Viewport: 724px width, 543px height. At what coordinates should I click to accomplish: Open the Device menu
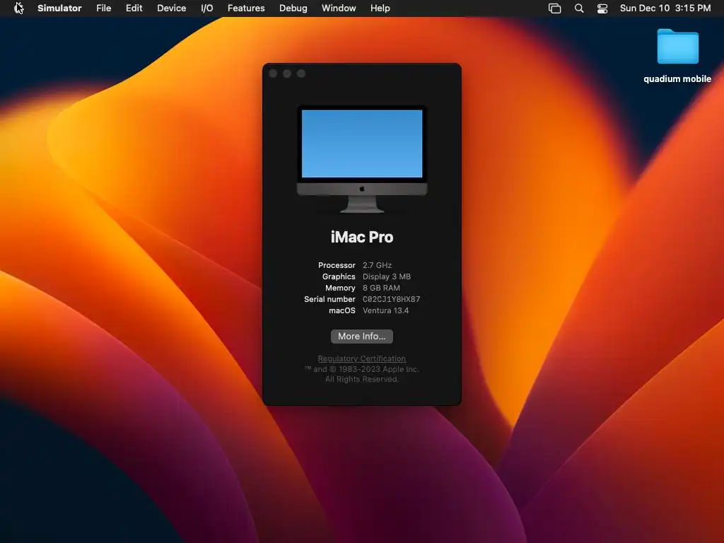(171, 8)
